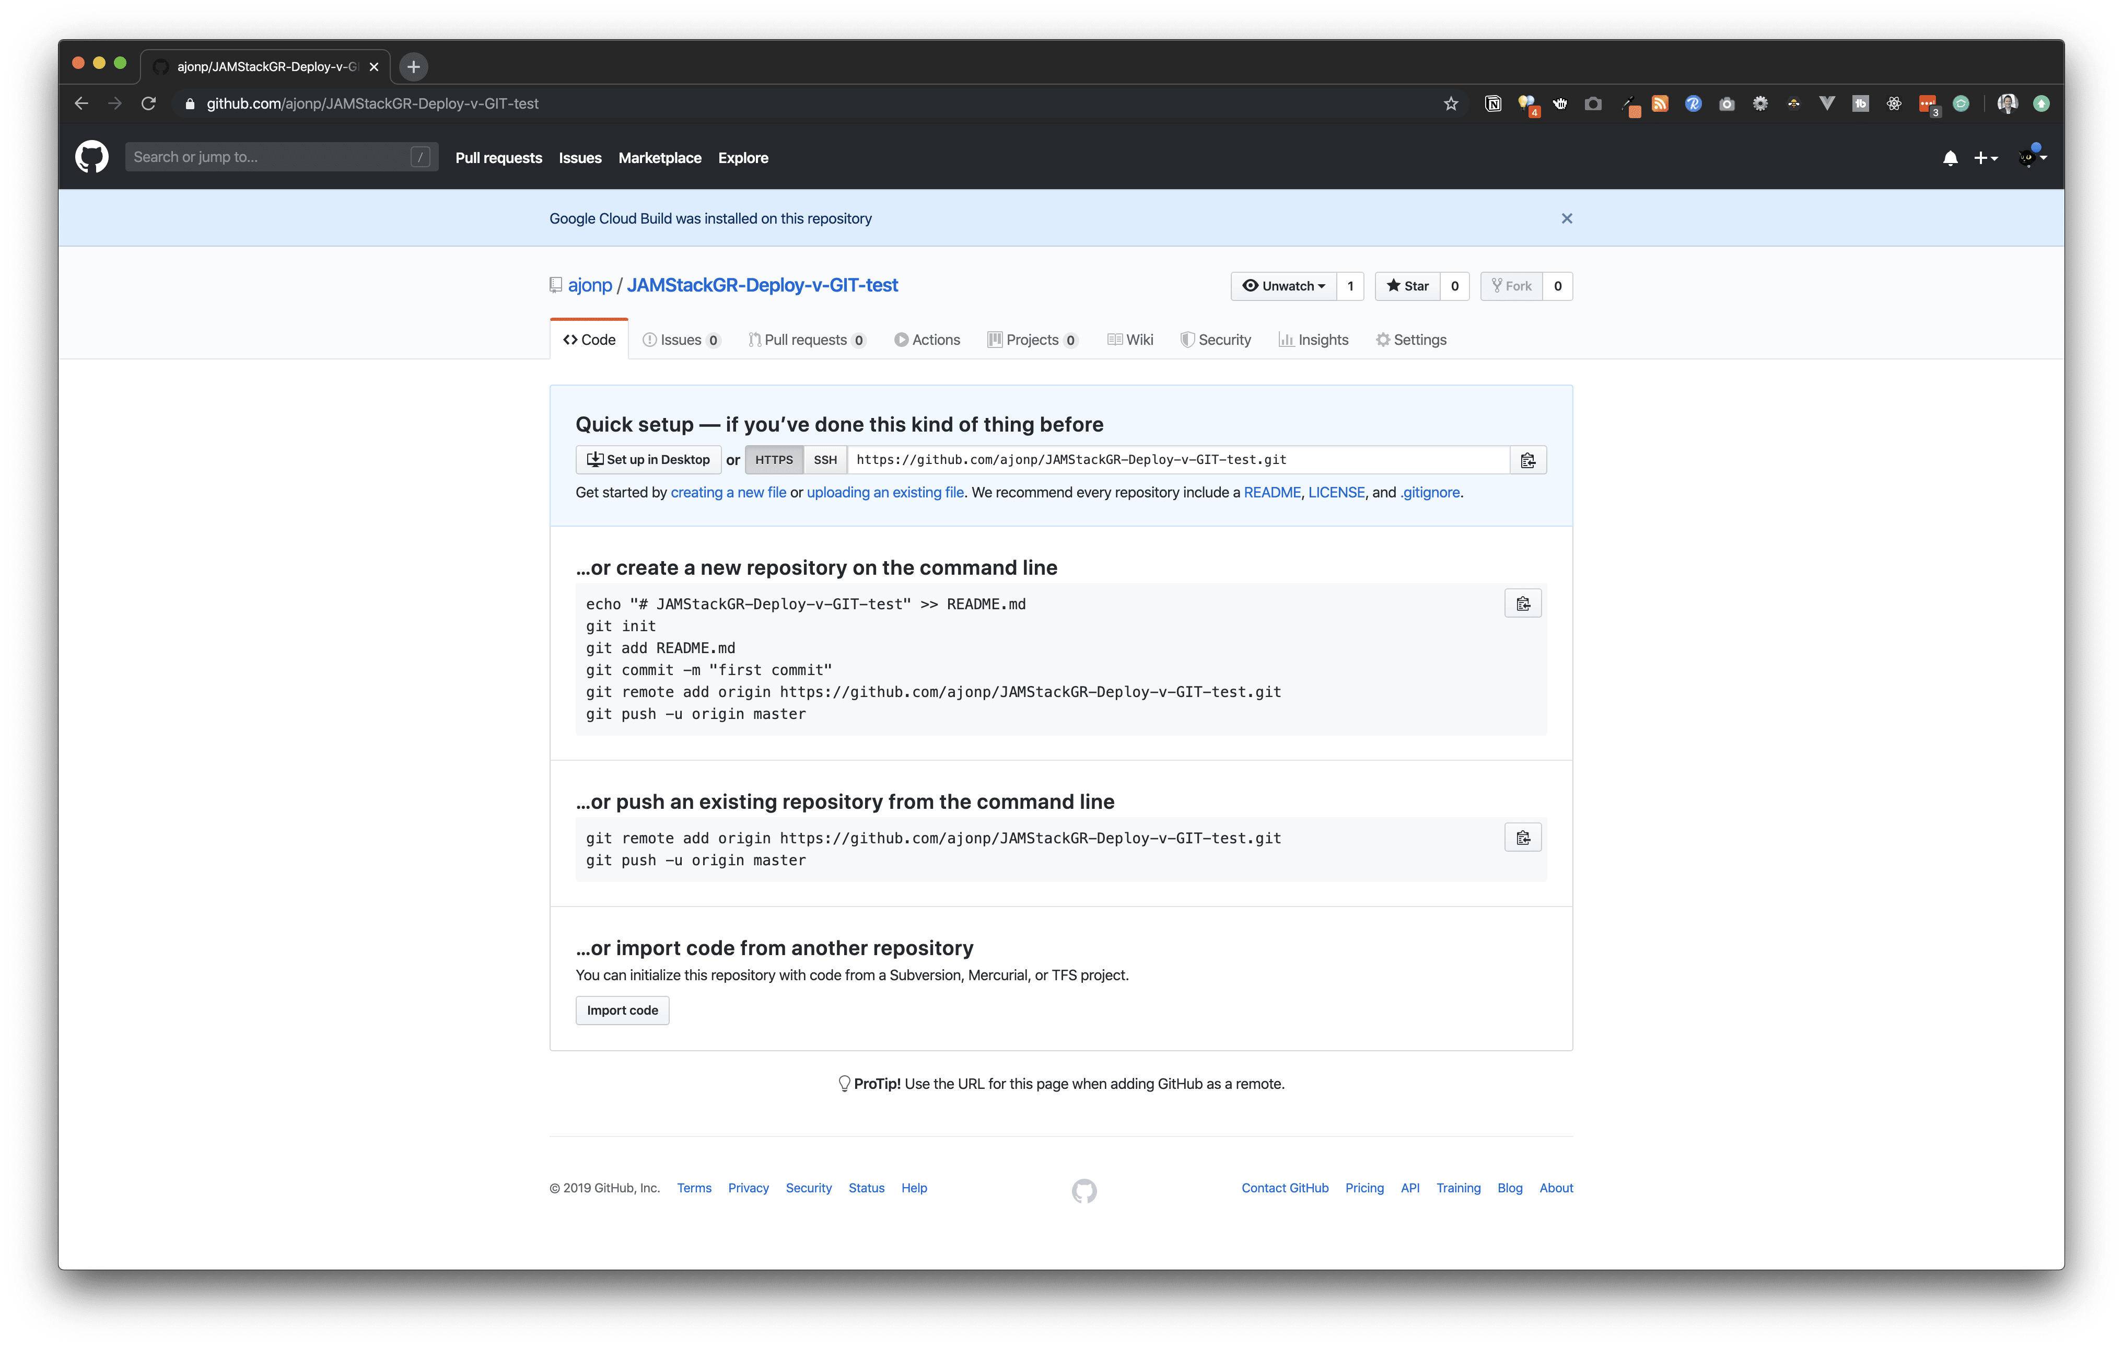Copy the push existing repository commands

(x=1523, y=839)
